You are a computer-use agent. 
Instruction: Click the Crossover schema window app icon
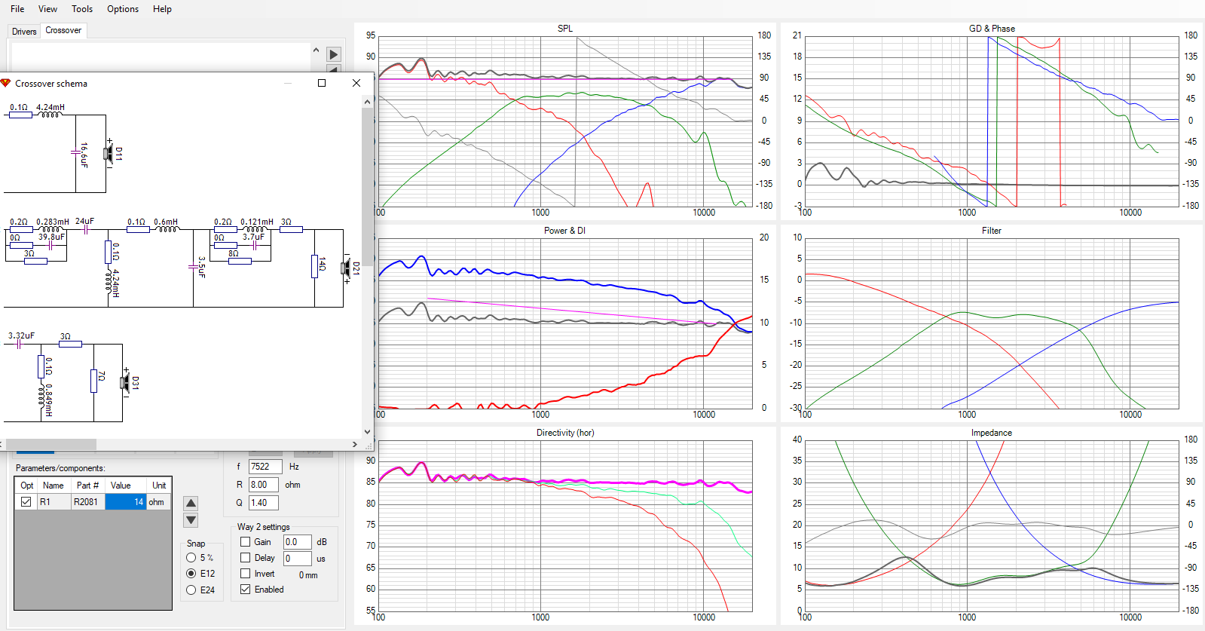coord(6,83)
